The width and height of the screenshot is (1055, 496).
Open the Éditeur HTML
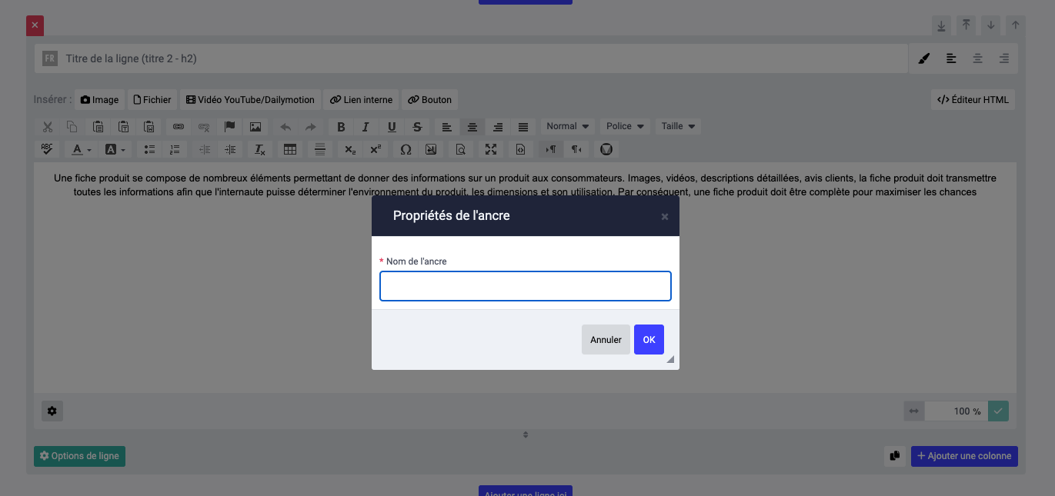pyautogui.click(x=973, y=100)
